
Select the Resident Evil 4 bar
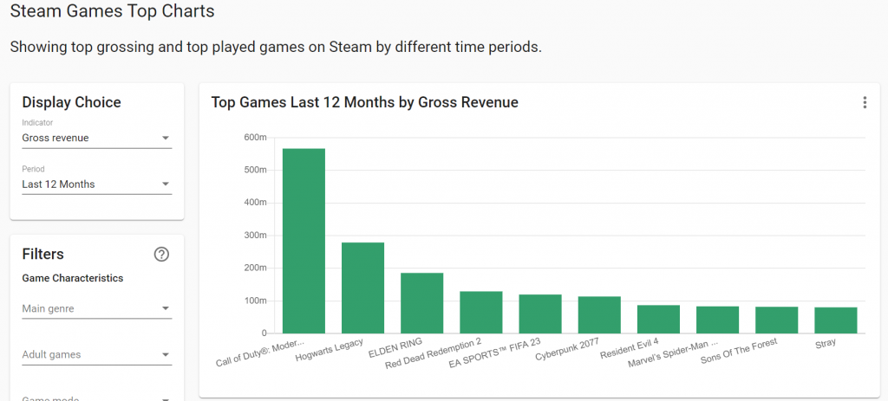[x=658, y=319]
